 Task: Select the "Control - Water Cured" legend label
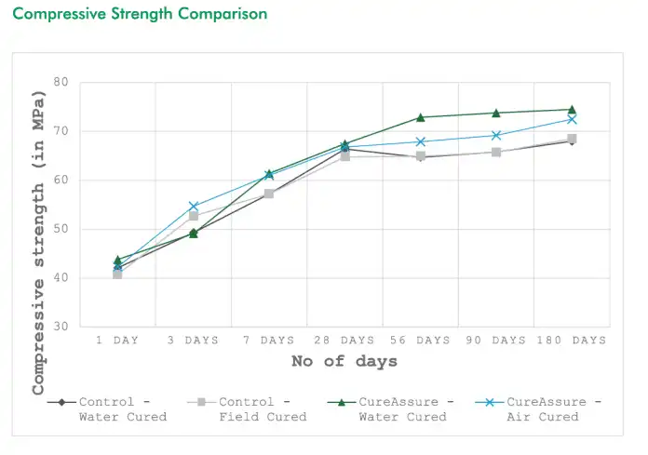[x=122, y=409]
